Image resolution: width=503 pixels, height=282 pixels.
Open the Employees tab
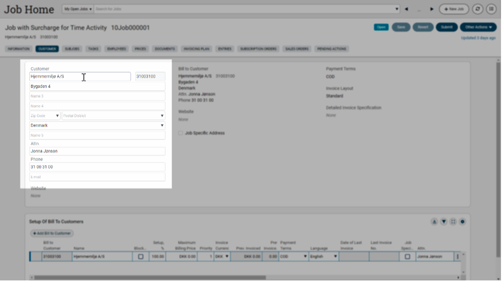[116, 49]
